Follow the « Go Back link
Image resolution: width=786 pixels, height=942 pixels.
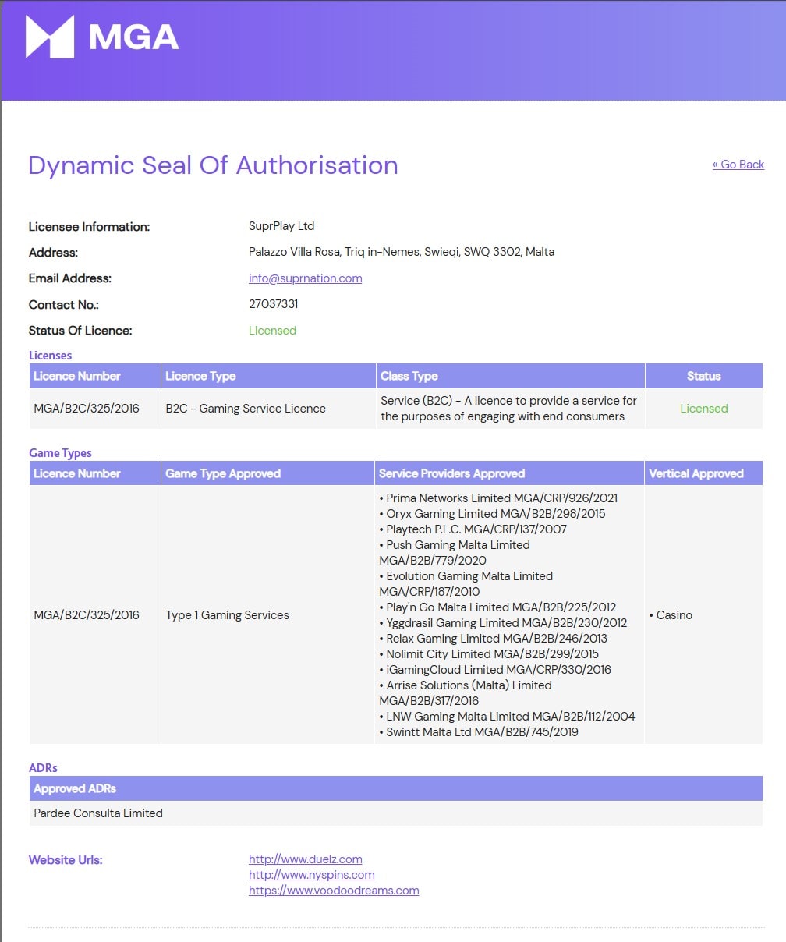click(738, 164)
